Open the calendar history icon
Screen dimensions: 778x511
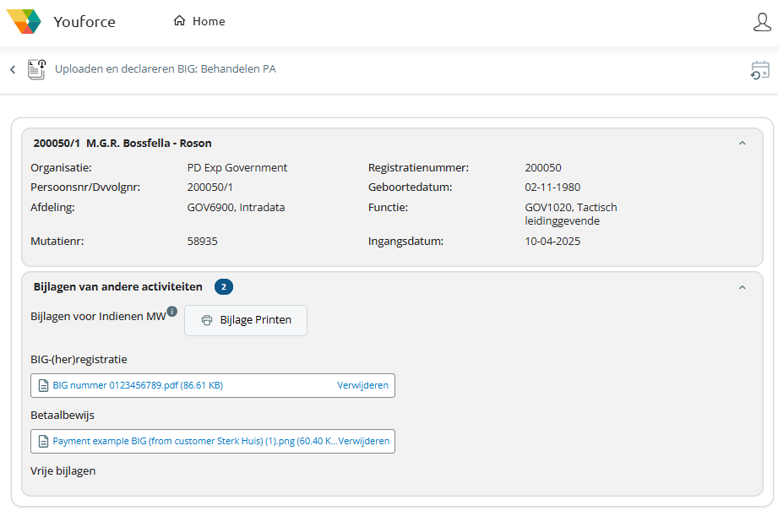[759, 70]
